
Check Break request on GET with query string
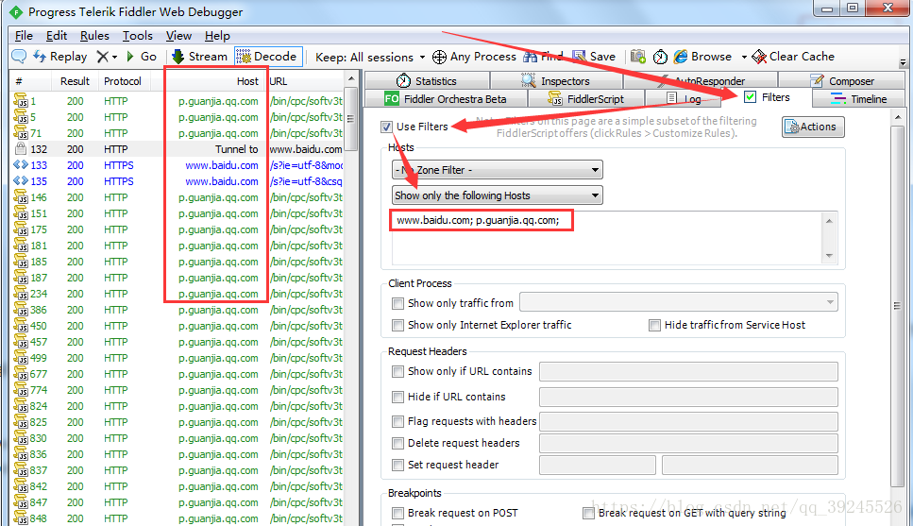click(x=588, y=513)
